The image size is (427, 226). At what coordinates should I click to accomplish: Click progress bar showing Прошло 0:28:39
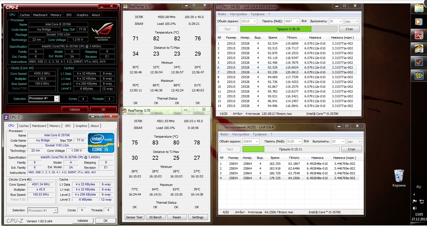(289, 29)
